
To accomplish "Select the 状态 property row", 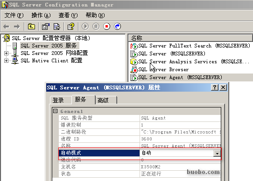I will (140, 174).
